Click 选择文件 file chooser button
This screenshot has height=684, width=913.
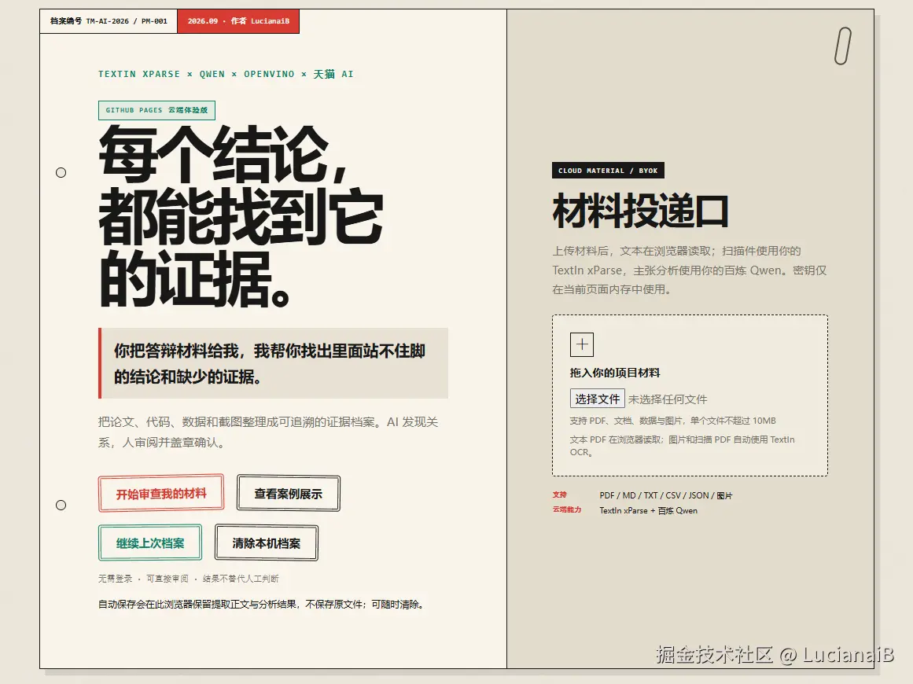coord(598,399)
